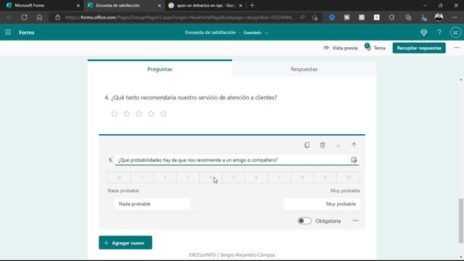The width and height of the screenshot is (464, 261).
Task: Go to the browser home page
Action: coord(39,17)
